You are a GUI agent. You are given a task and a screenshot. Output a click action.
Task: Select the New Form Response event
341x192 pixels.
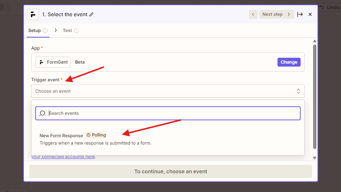click(x=168, y=139)
